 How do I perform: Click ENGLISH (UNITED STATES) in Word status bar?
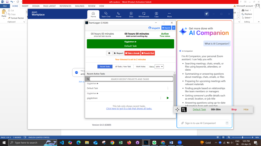pos(39,137)
